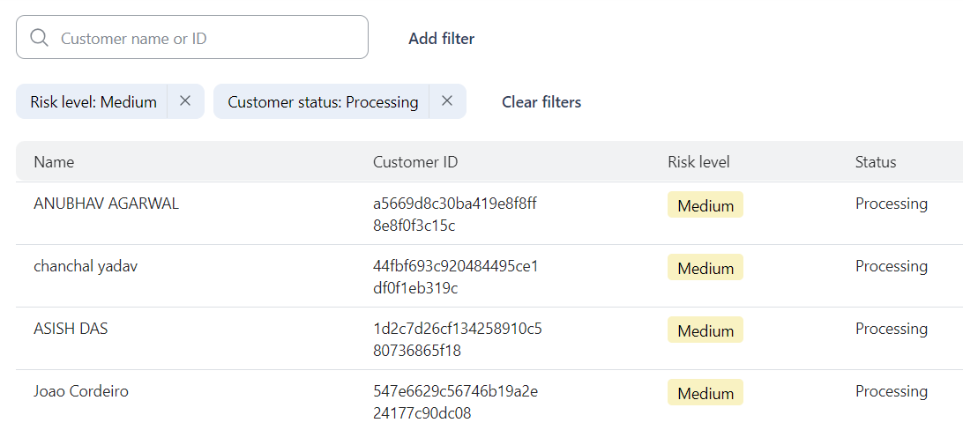Open customer ANUBHAV AGARWAL

pyautogui.click(x=106, y=204)
